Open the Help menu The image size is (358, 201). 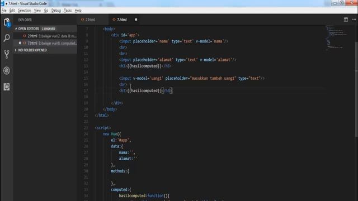coord(78,11)
